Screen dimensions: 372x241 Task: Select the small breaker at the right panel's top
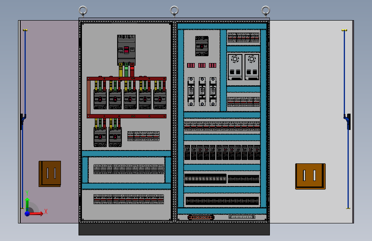tap(202, 46)
